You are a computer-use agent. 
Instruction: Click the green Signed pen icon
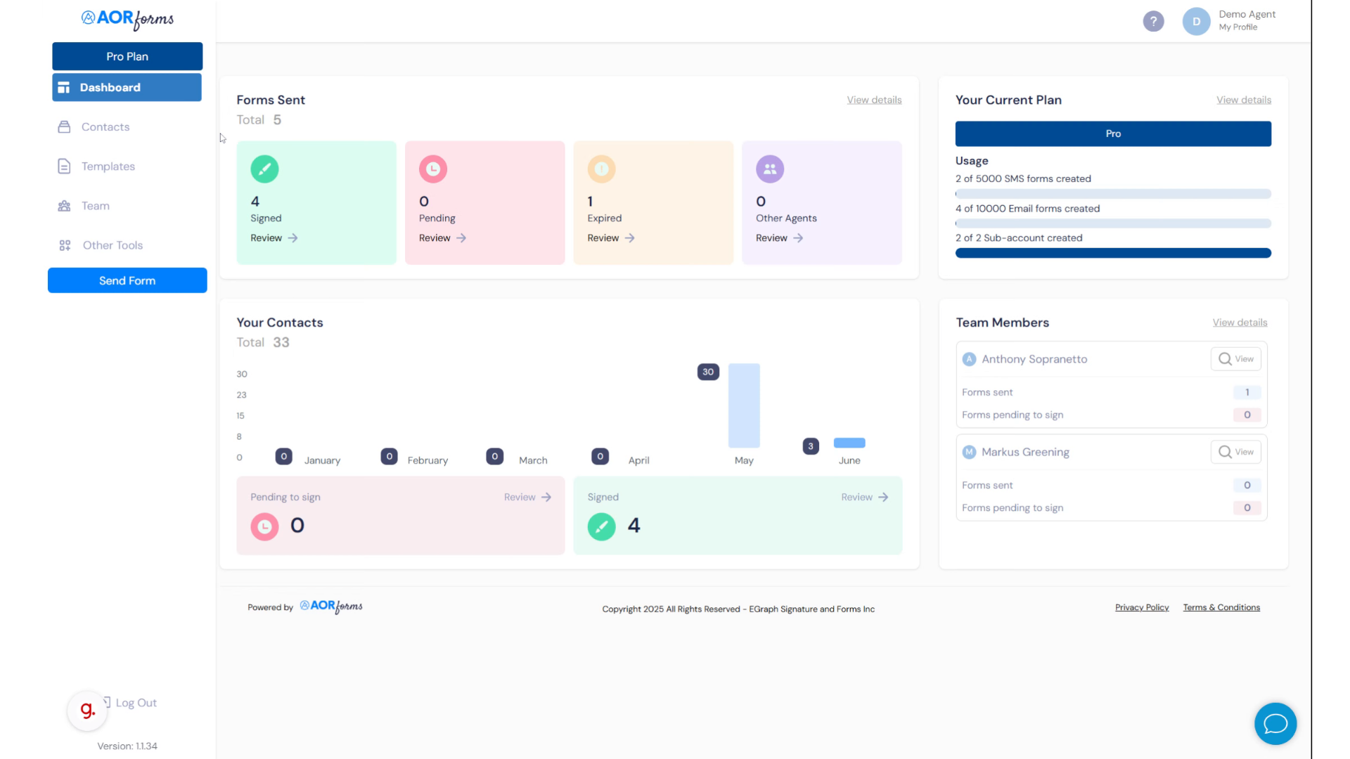pos(264,169)
